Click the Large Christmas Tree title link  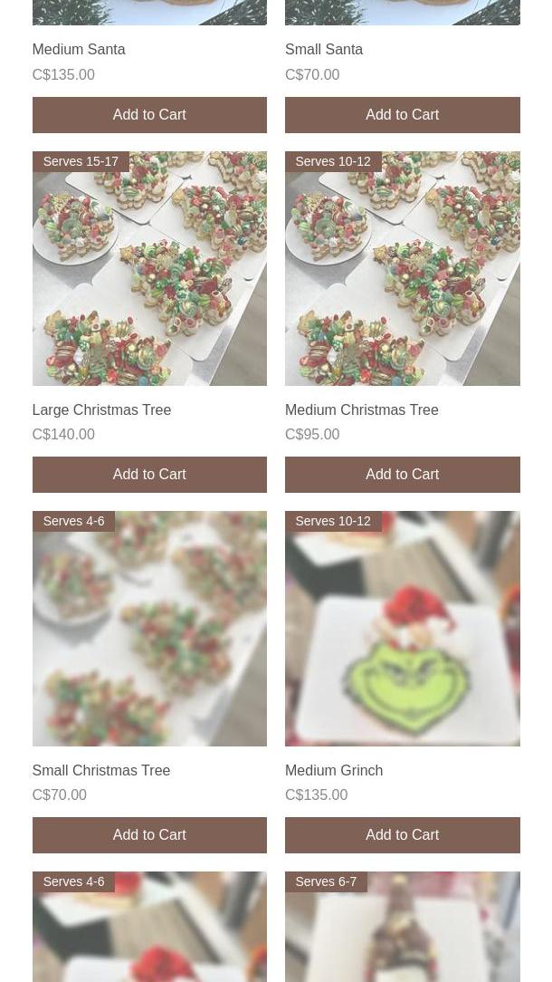tap(102, 409)
